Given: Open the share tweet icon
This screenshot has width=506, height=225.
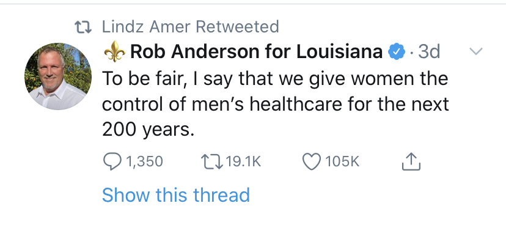Looking at the screenshot, I should point(411,161).
